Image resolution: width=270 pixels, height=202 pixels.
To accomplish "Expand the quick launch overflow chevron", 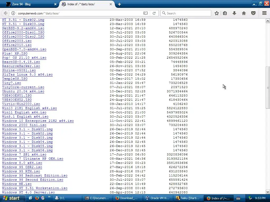I will [x=49, y=197].
